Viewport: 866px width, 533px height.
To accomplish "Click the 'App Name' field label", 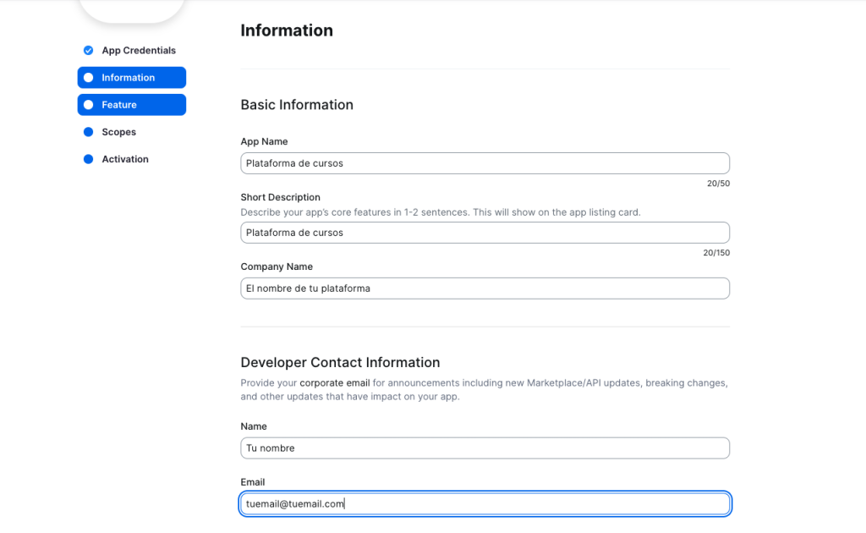I will 264,141.
